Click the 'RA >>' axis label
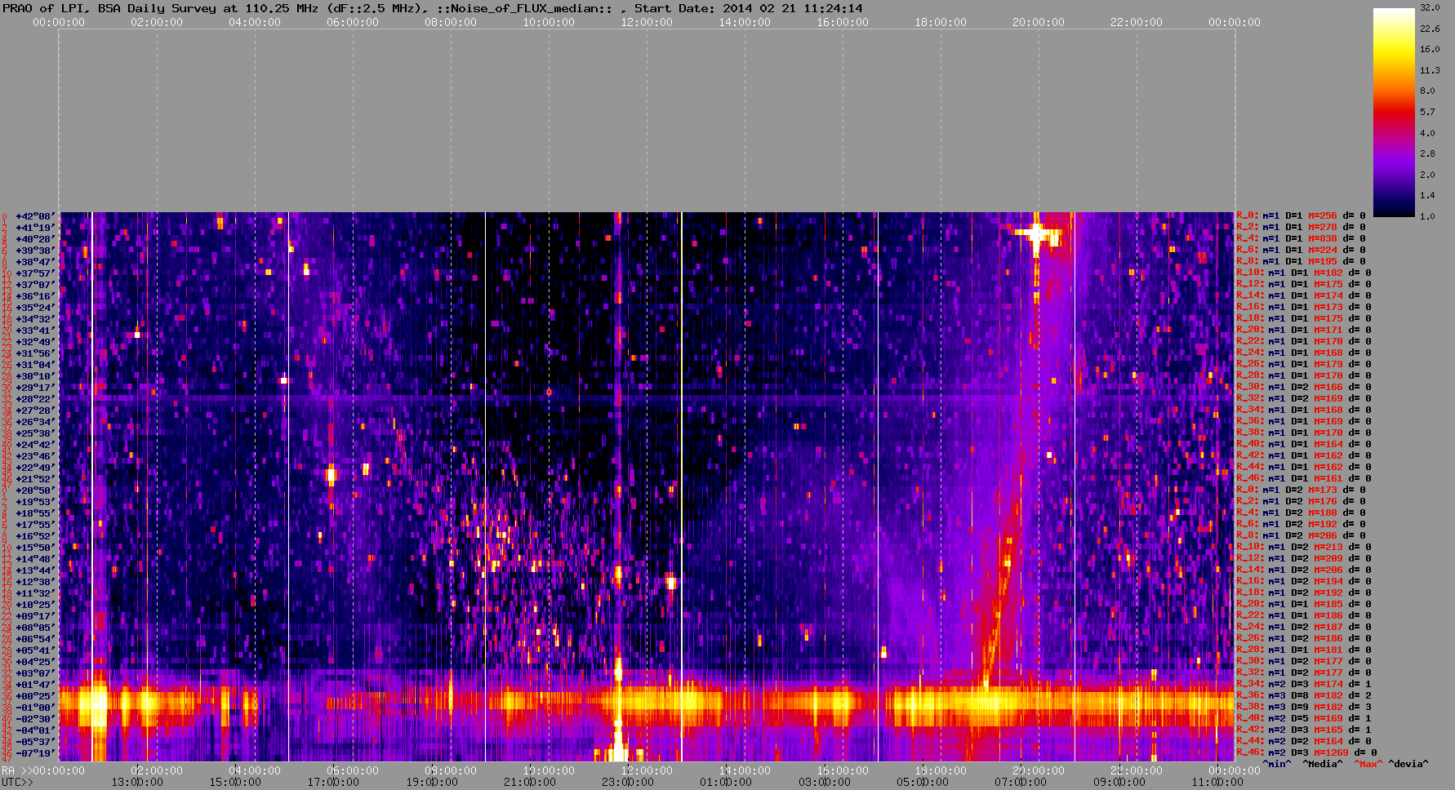This screenshot has width=1455, height=790. pos(16,770)
